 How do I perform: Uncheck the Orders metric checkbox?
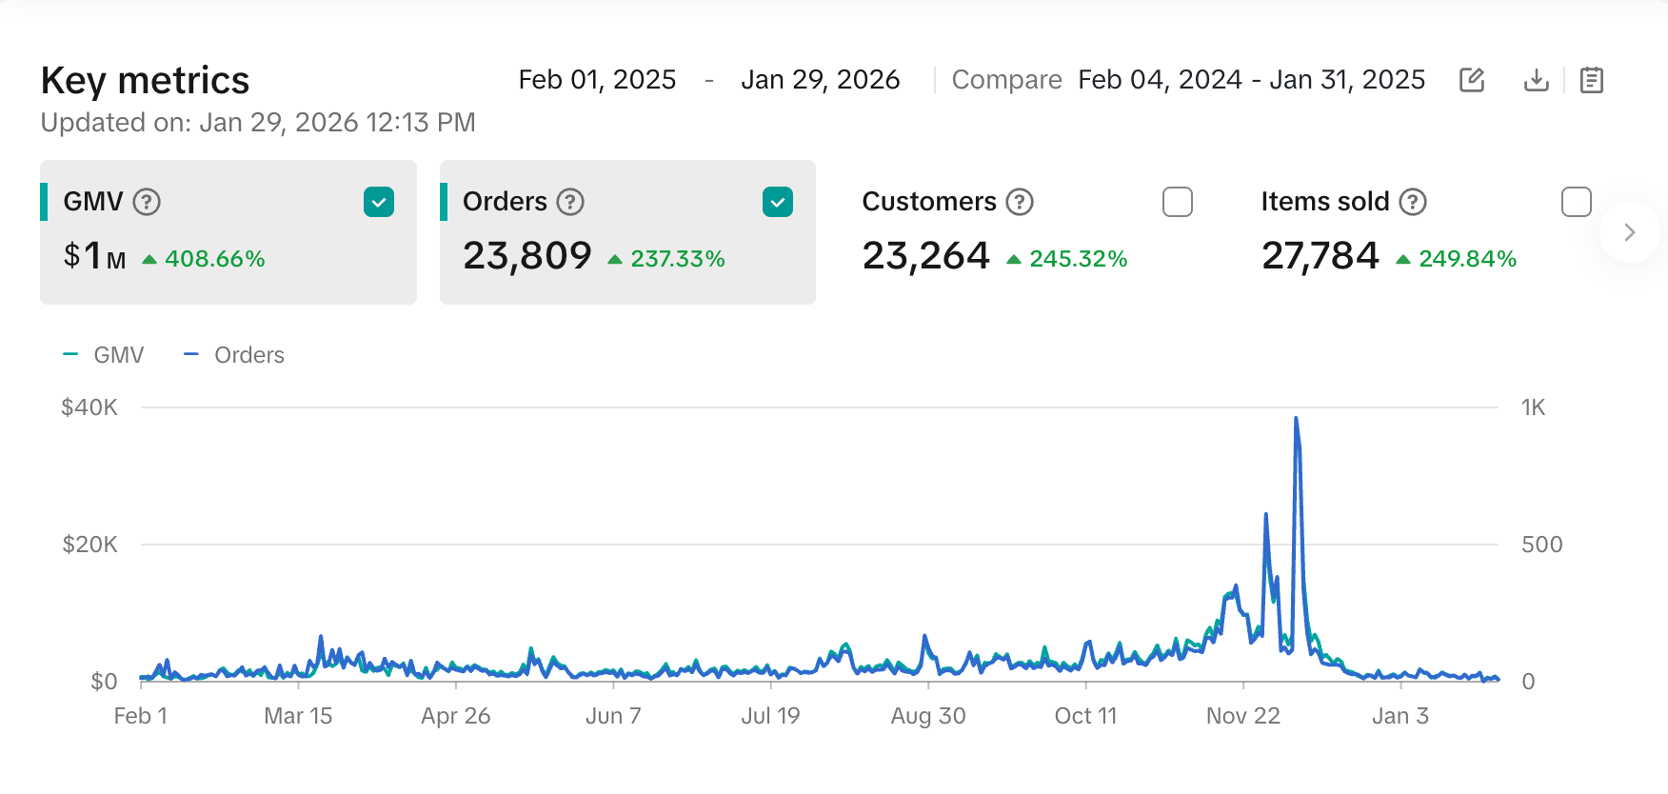[x=778, y=202]
